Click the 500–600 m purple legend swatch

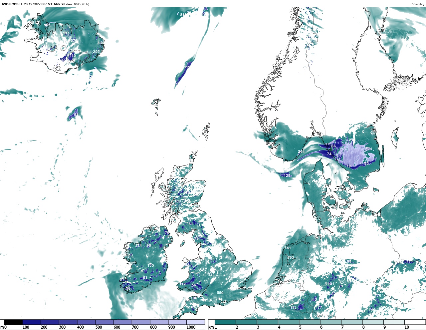pyautogui.click(x=105, y=322)
